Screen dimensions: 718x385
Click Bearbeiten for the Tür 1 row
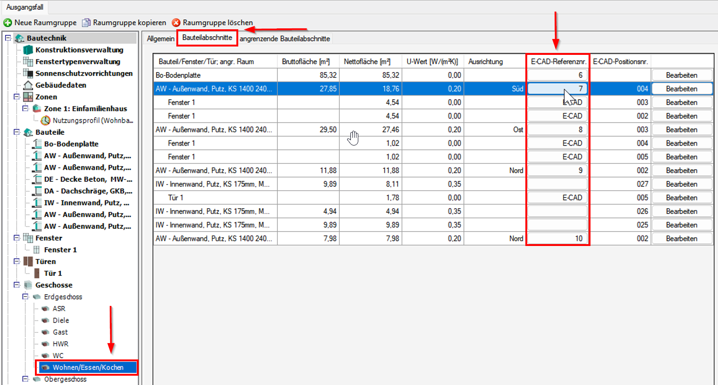click(x=681, y=198)
